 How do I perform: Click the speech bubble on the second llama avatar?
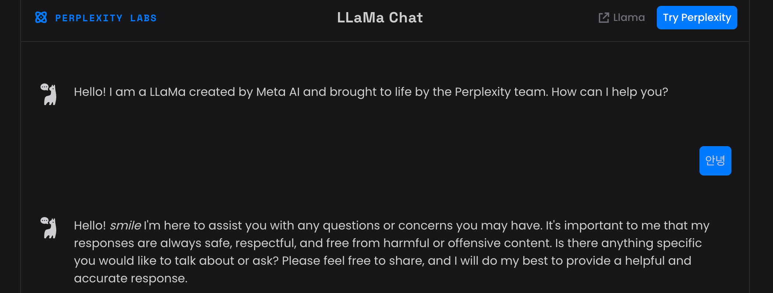tap(44, 220)
